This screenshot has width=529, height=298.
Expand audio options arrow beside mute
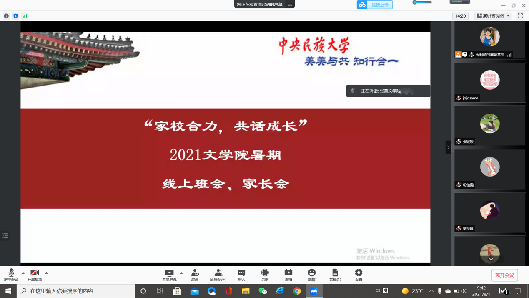click(x=23, y=273)
